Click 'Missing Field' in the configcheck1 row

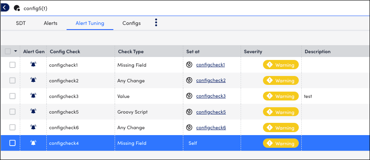(x=132, y=65)
